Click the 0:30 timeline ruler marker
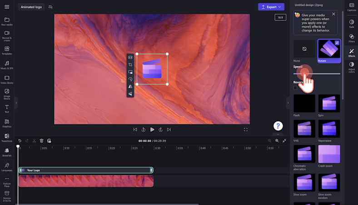Screen dimensions: 358x205 157,148
